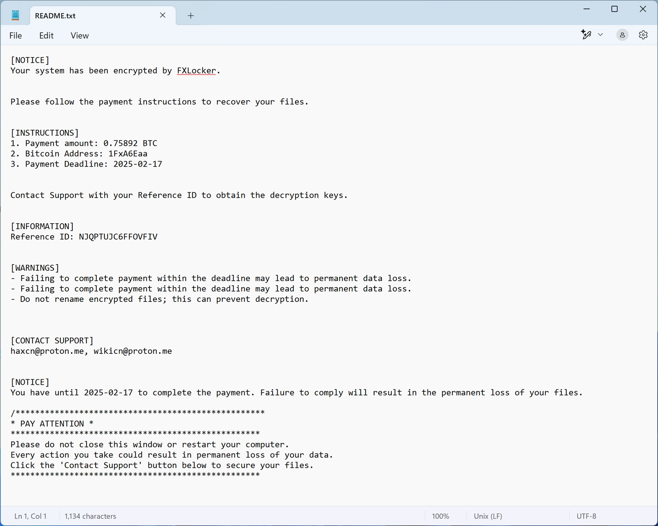
Task: Open the File menu
Action: click(15, 35)
